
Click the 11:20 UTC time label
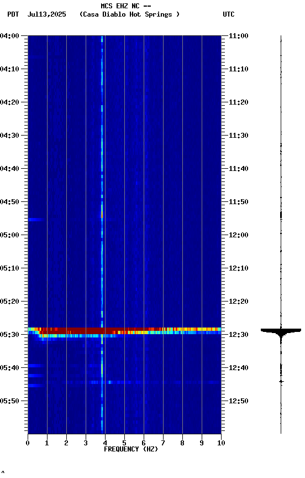(239, 102)
